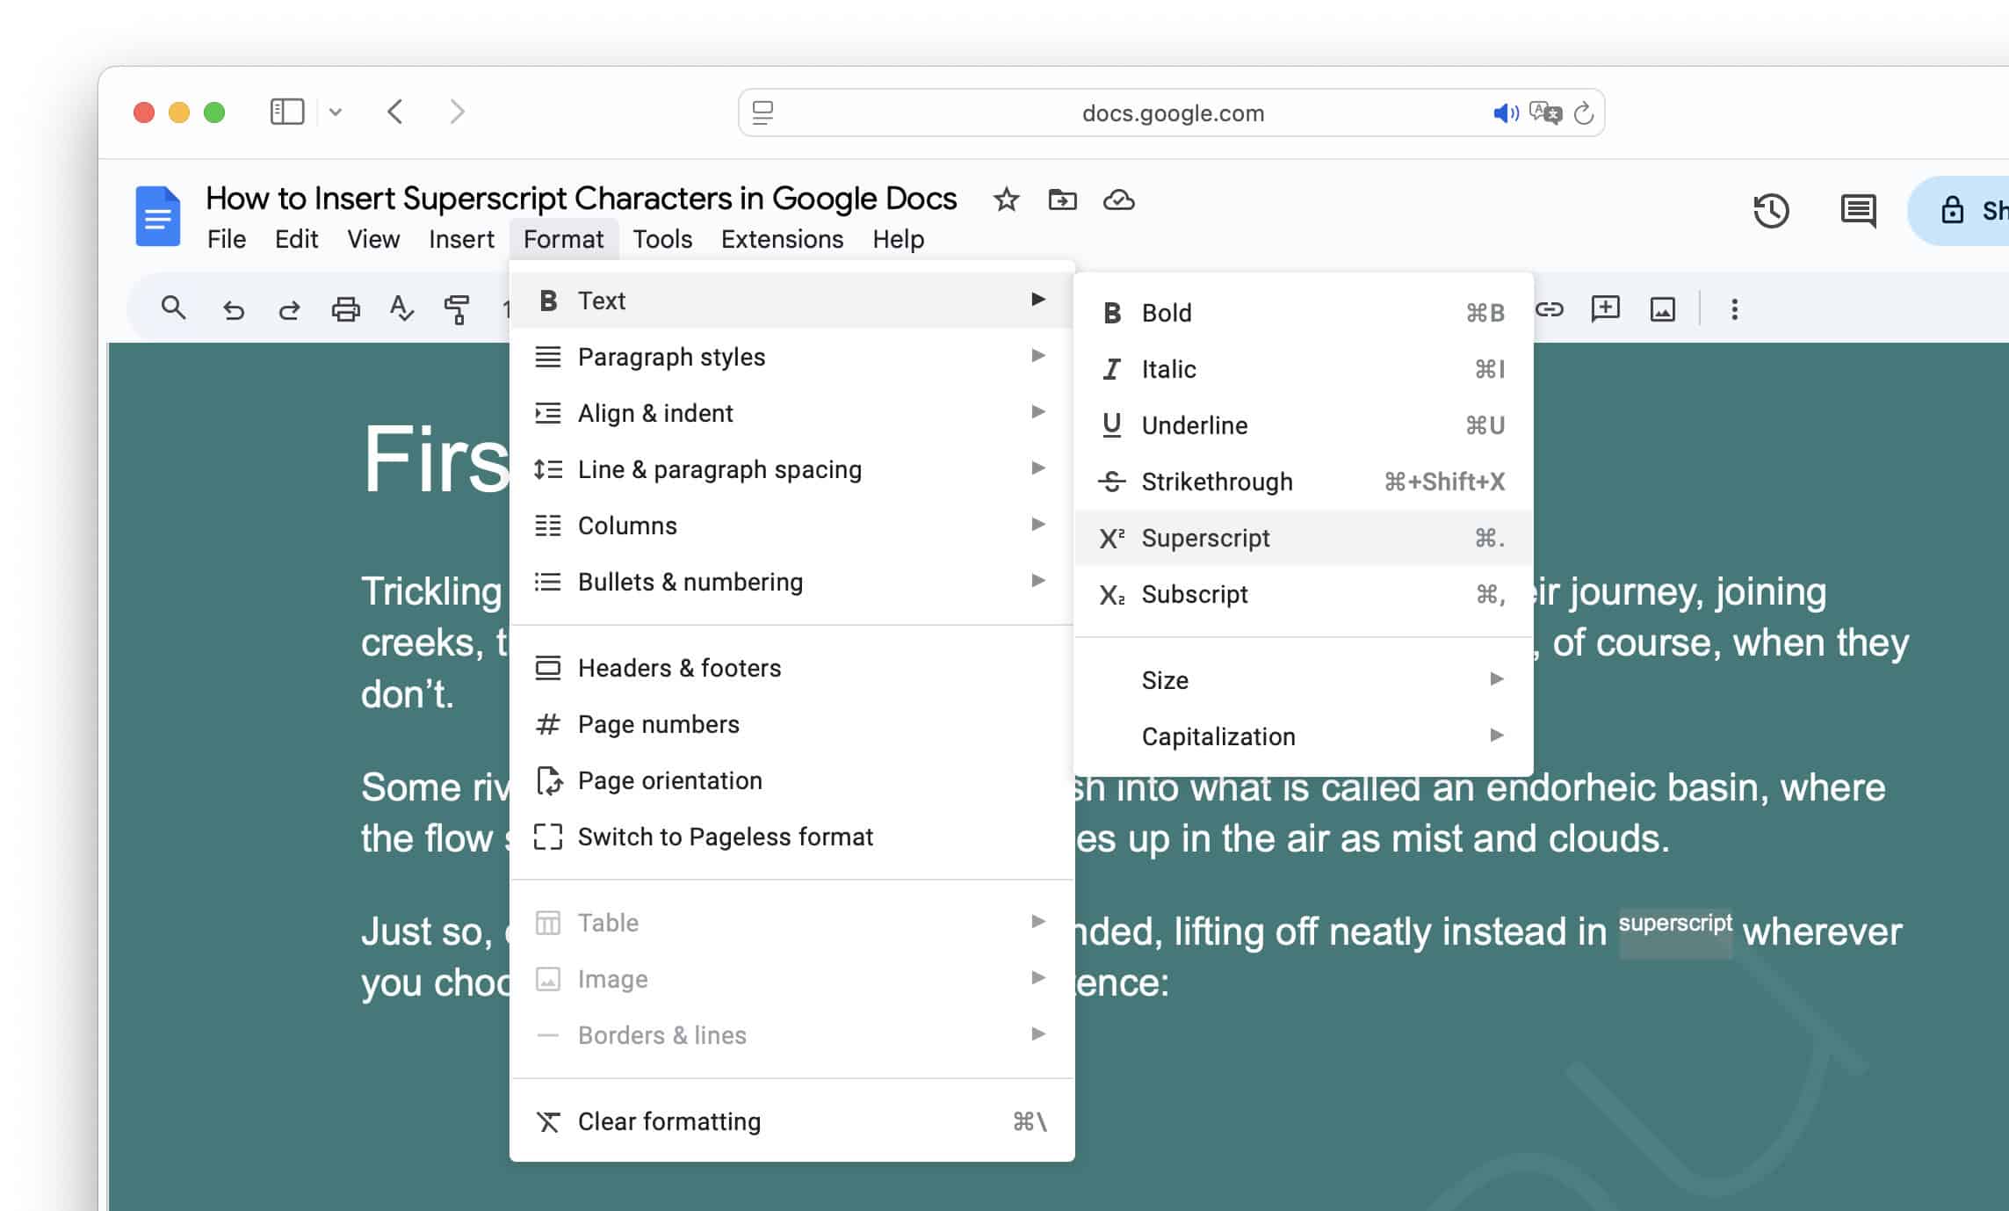Go to Docs home via the logo
The width and height of the screenshot is (2009, 1211).
click(156, 215)
